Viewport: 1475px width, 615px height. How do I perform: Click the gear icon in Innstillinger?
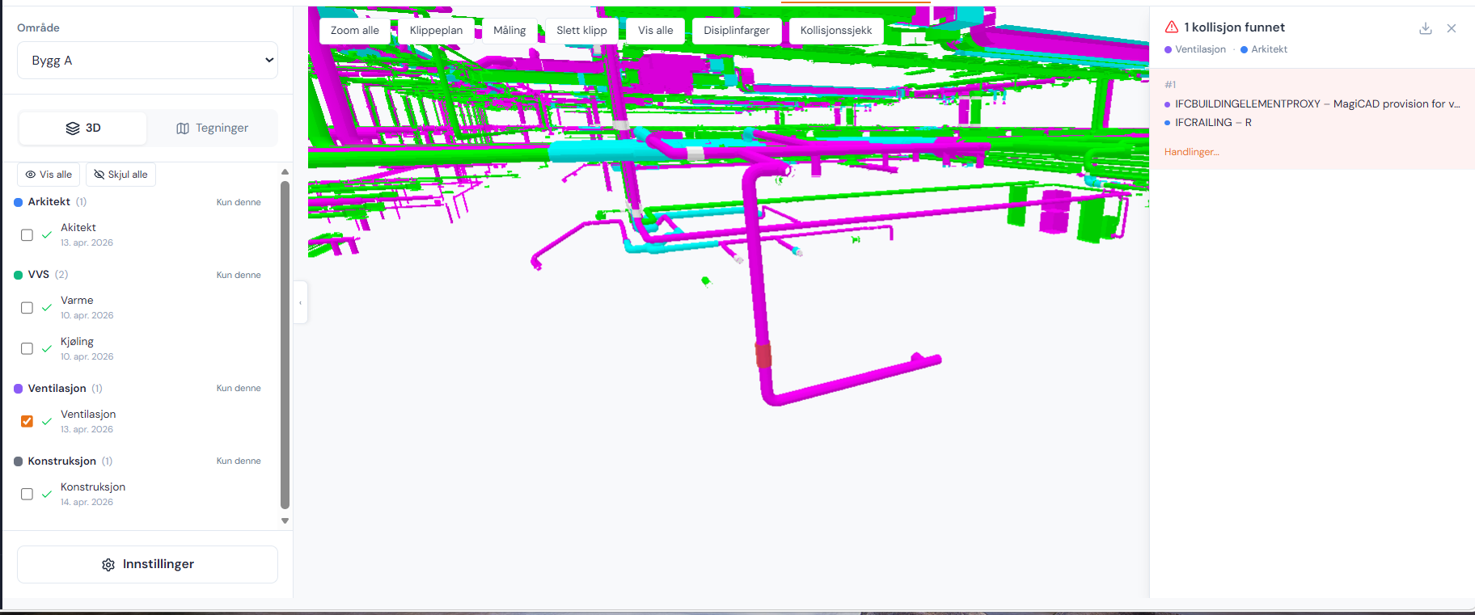click(x=108, y=565)
